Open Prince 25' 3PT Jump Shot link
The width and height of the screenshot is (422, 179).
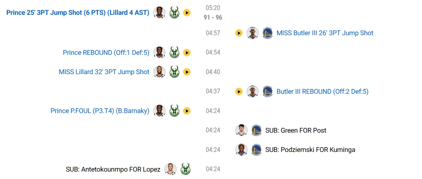click(78, 13)
